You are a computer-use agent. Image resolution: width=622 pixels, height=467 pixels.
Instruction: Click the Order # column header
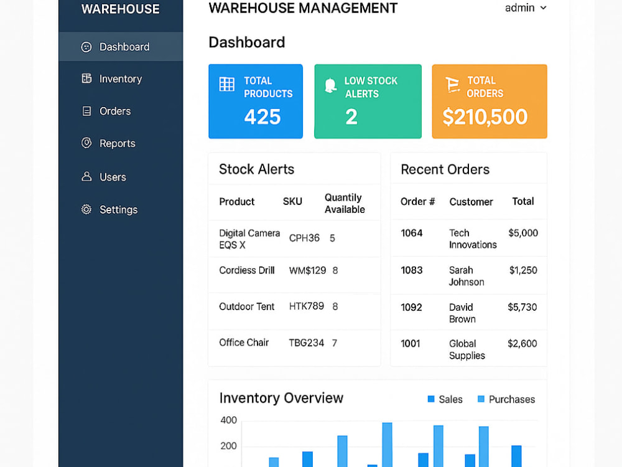(418, 202)
